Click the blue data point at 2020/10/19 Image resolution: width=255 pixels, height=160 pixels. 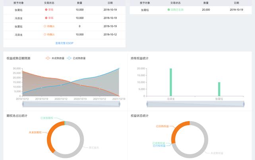pyautogui.click(x=80, y=79)
